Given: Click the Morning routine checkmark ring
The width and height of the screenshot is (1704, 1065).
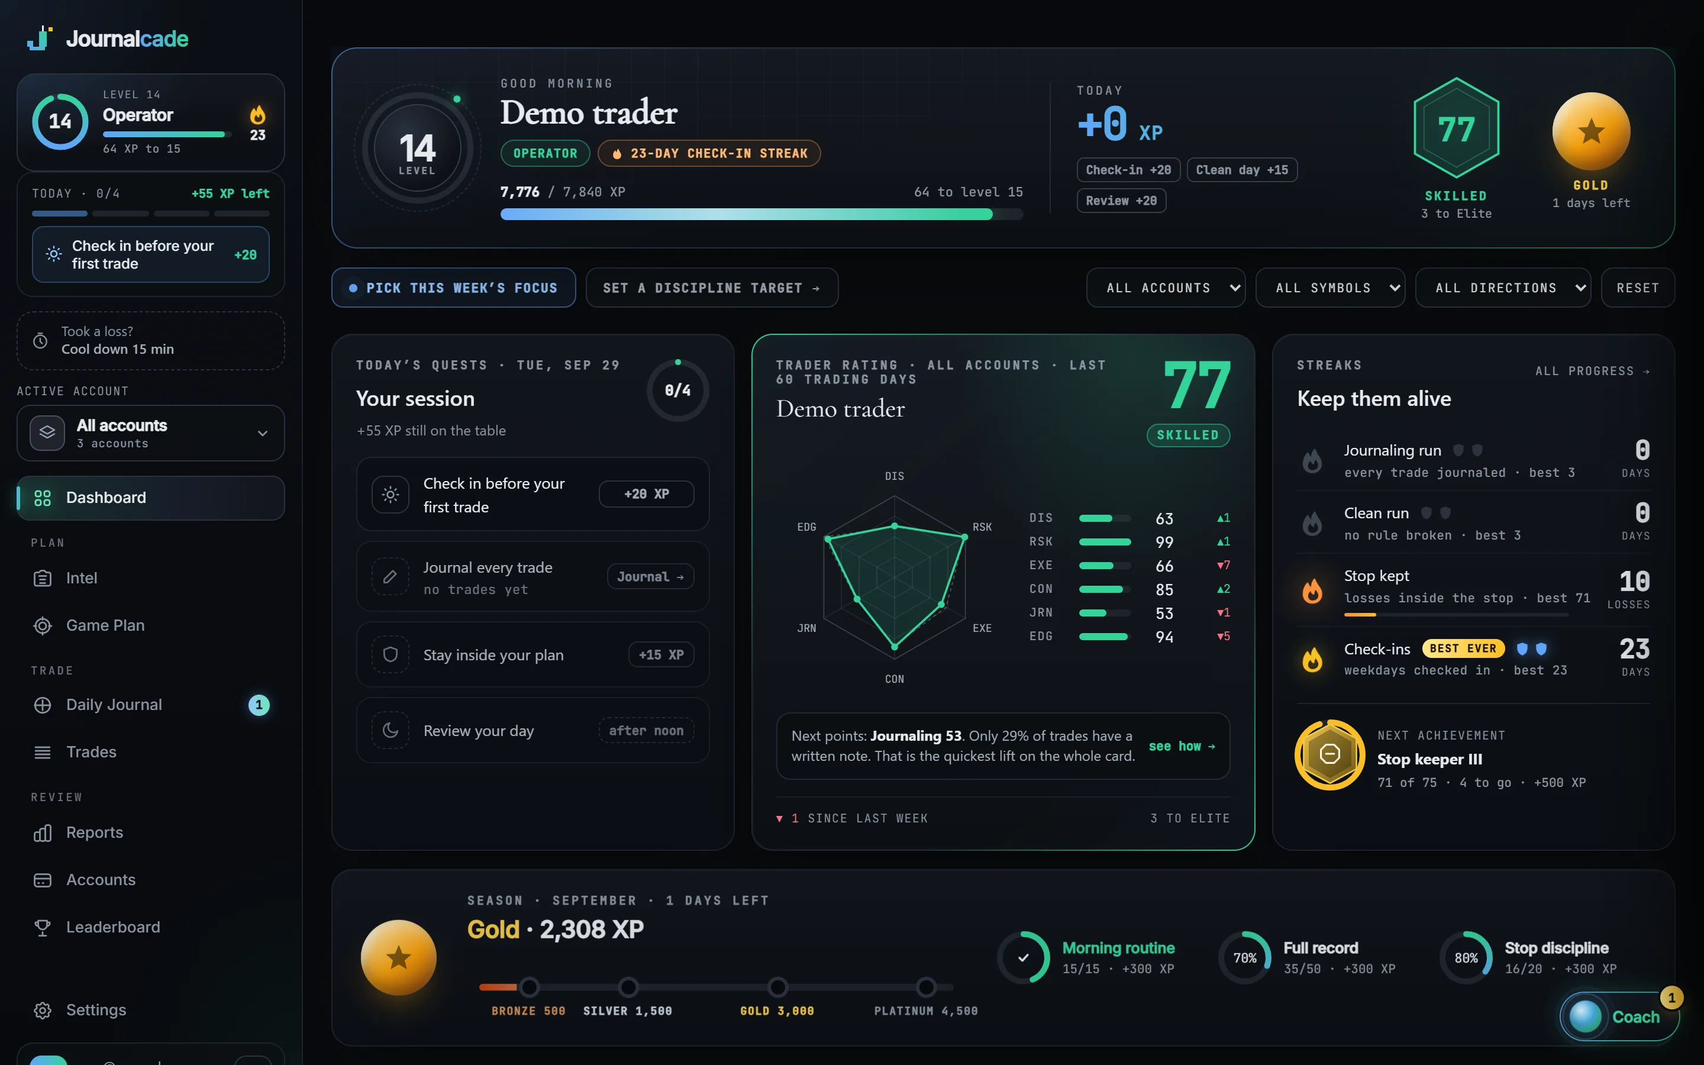Looking at the screenshot, I should (x=1023, y=958).
